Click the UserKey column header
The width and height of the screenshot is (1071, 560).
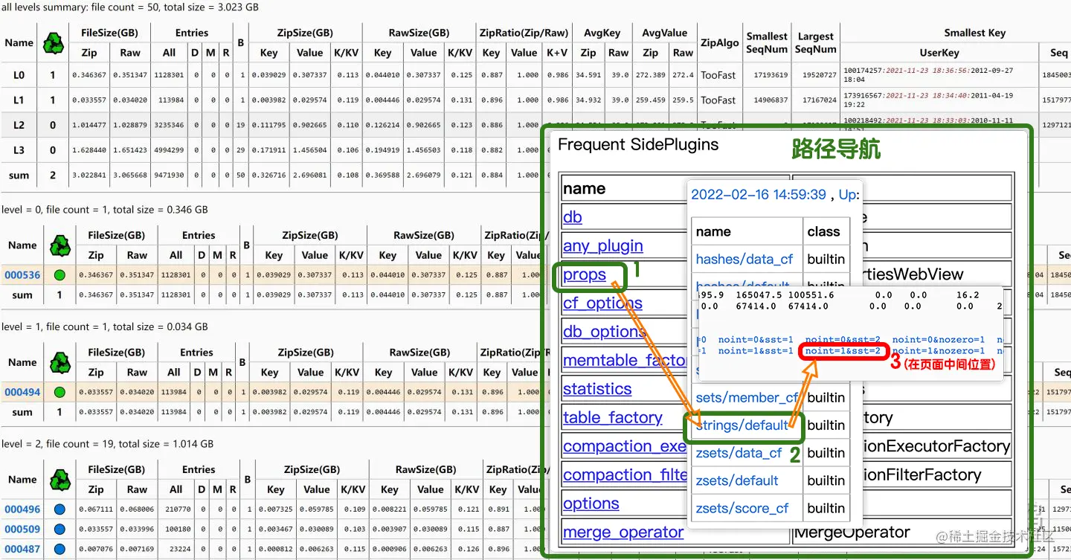tap(939, 53)
